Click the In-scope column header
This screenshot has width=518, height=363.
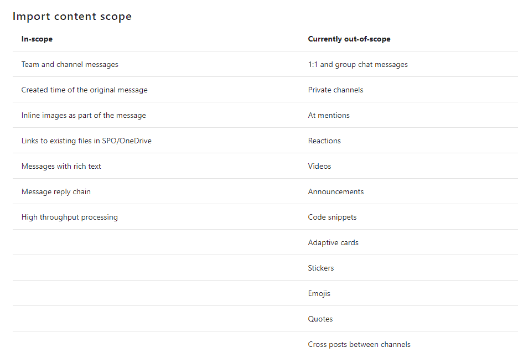pos(37,39)
